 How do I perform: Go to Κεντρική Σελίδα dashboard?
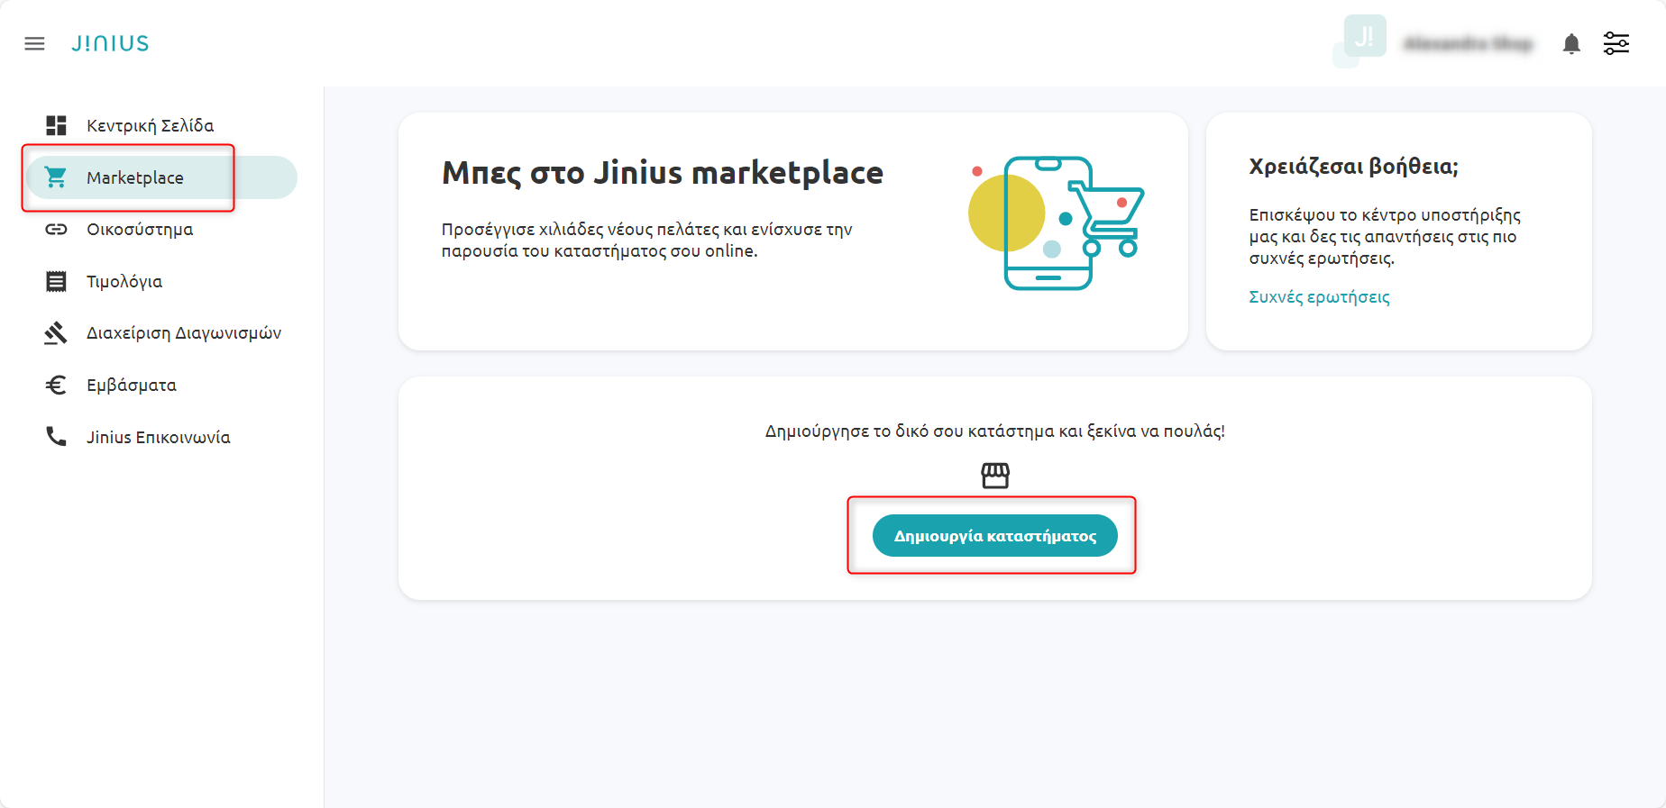[x=150, y=125]
